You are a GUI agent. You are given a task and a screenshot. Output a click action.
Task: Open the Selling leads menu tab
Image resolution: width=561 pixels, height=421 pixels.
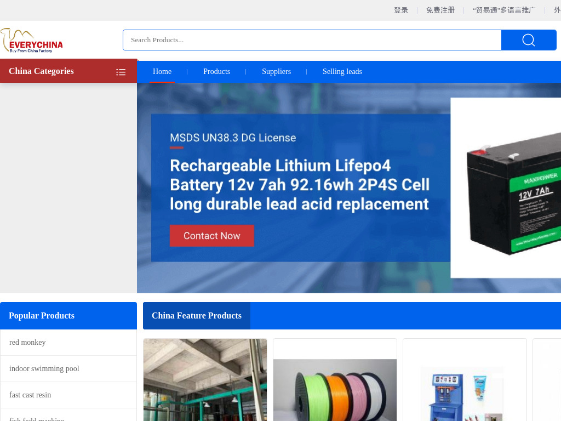pyautogui.click(x=342, y=72)
